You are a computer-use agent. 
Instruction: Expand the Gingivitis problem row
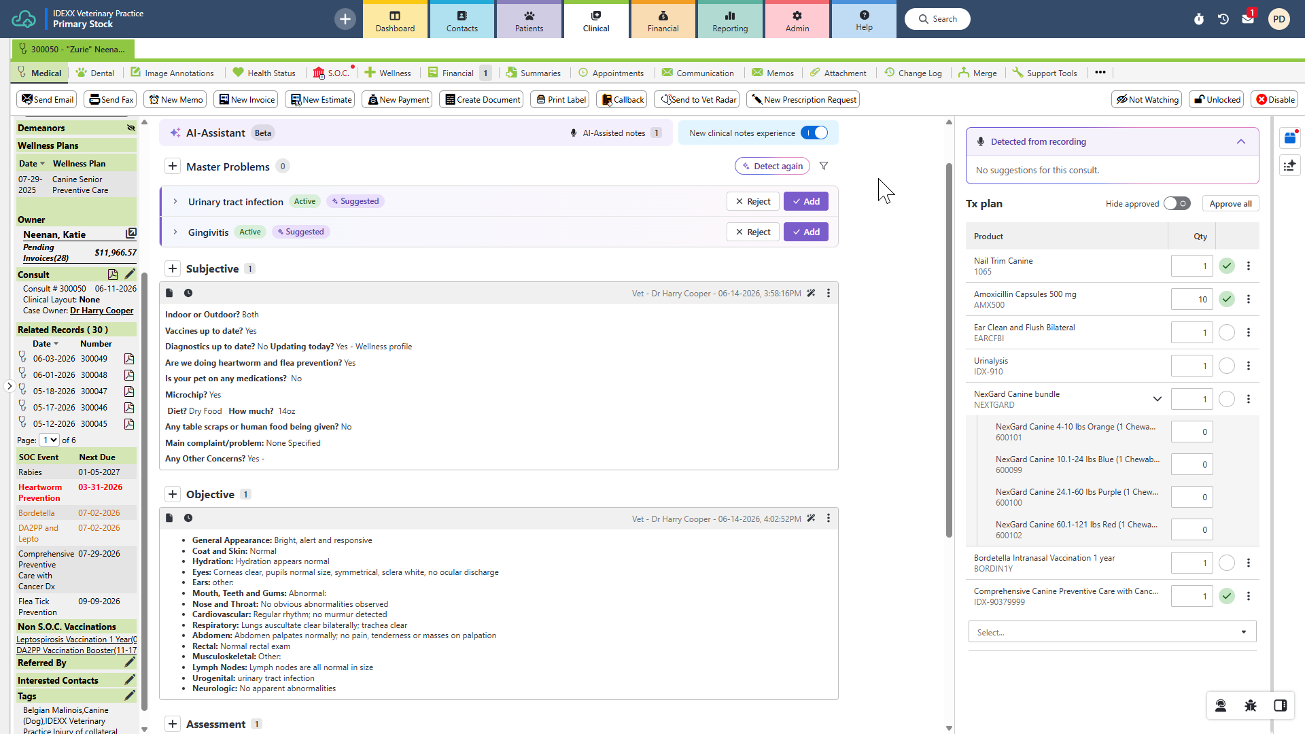coord(175,232)
